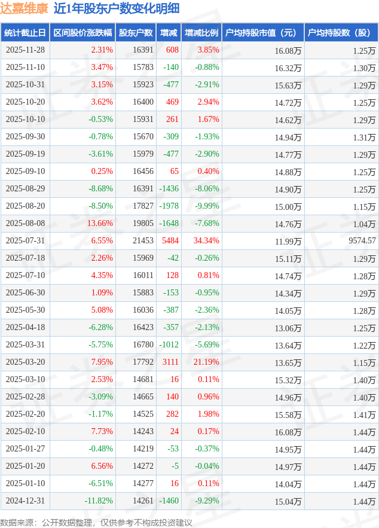This screenshot has width=379, height=528.
Task: Click the 统计截止日 column header
Action: pos(25,33)
